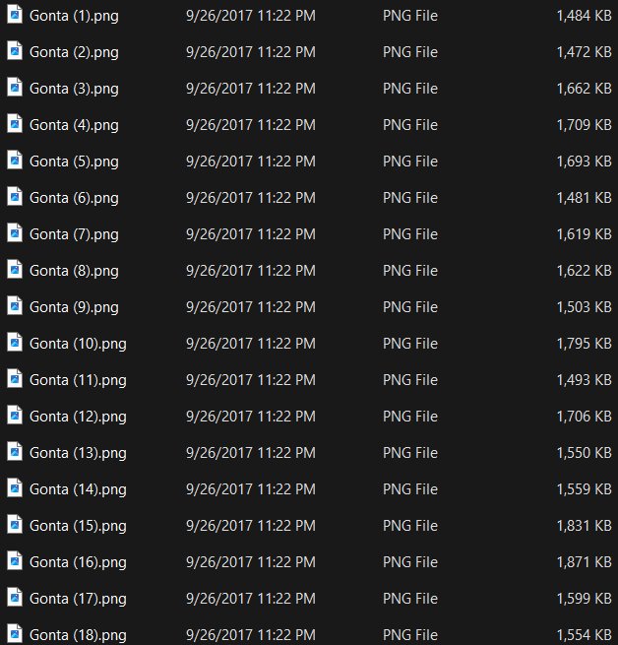Viewport: 618px width, 645px height.
Task: Click the PNG icon of Gonta (7).png
Action: click(x=15, y=233)
